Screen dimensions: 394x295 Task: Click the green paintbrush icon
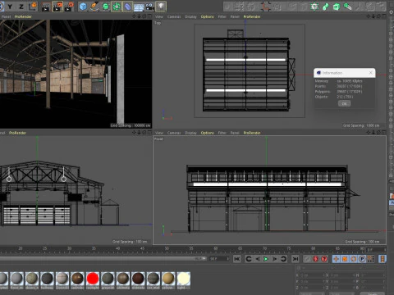click(347, 7)
